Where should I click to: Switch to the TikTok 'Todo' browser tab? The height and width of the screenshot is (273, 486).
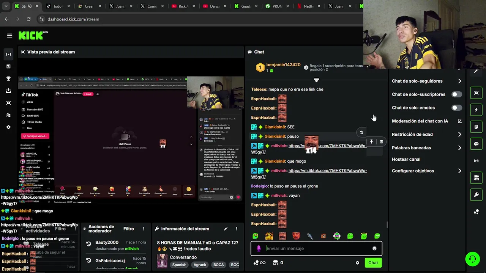click(x=58, y=6)
